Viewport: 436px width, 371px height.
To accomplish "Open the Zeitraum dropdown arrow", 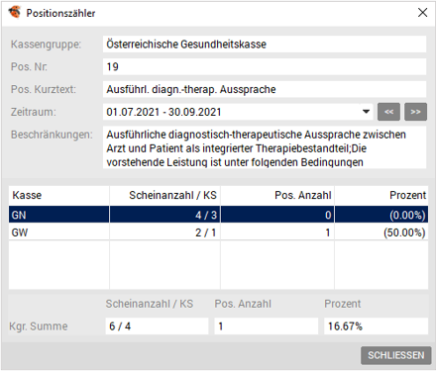I will tap(366, 112).
